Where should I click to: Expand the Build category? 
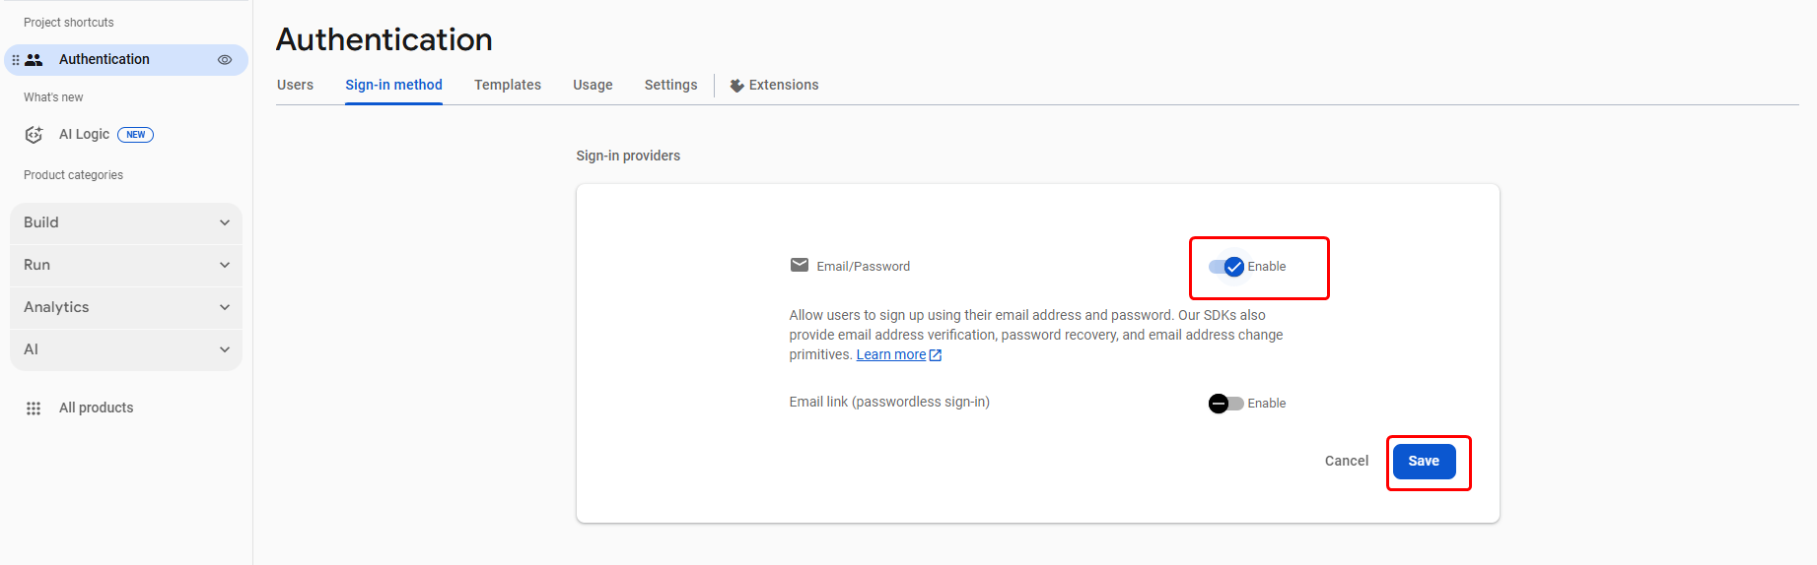pyautogui.click(x=126, y=223)
